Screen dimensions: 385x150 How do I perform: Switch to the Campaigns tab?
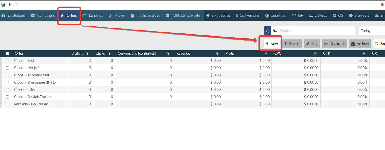tap(43, 16)
